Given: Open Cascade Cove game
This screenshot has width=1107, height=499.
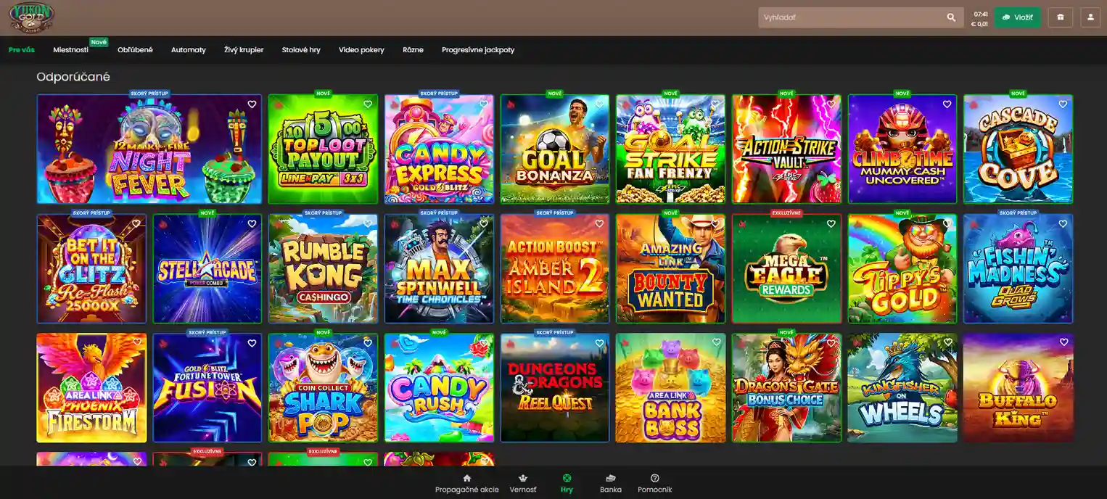Looking at the screenshot, I should click(x=1018, y=149).
